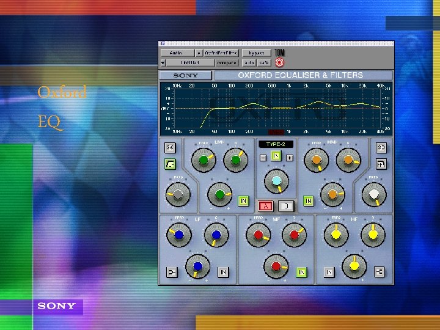Click the SONY logo button in plug-in

click(x=186, y=75)
